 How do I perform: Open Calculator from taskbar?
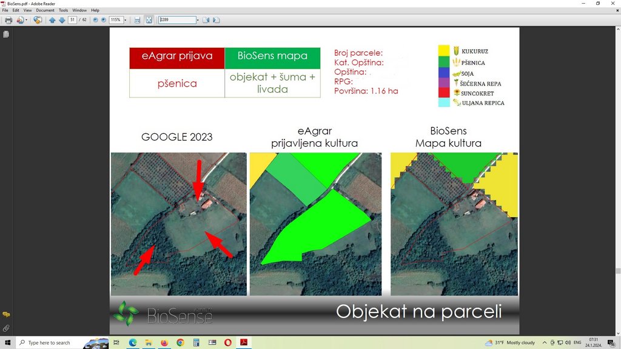(196, 343)
